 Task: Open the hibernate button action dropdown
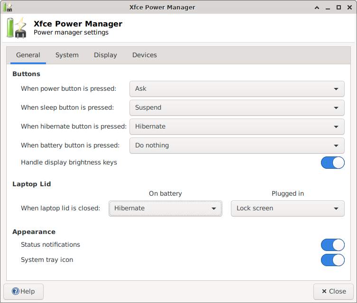pos(237,127)
